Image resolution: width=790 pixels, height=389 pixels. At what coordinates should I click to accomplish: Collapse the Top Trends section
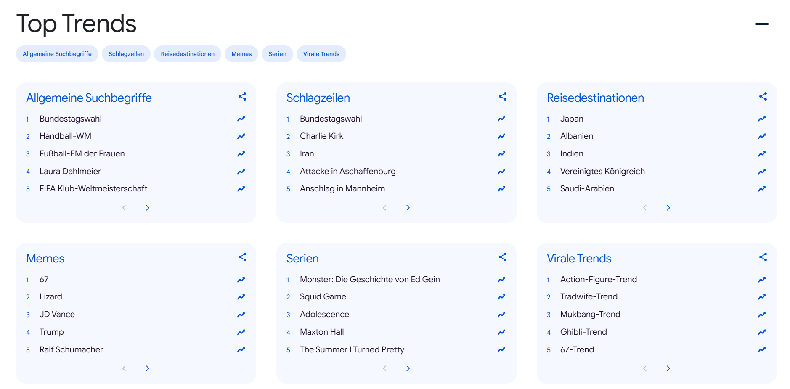[761, 24]
